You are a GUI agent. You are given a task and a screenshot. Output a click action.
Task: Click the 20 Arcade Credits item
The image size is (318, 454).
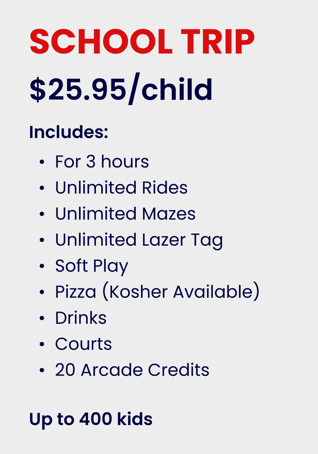tap(132, 370)
